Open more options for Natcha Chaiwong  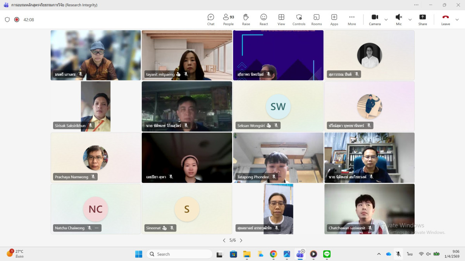(x=96, y=228)
